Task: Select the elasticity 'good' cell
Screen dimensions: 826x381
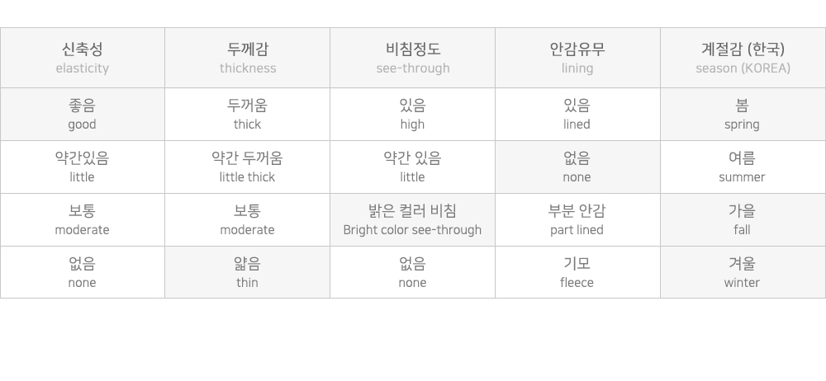Action: (x=82, y=115)
